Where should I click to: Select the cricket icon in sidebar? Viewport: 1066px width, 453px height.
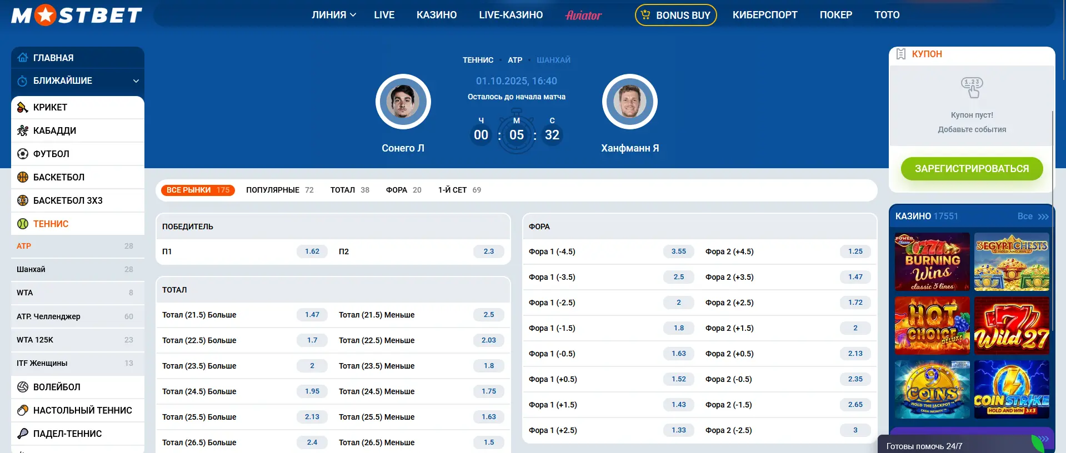point(23,107)
